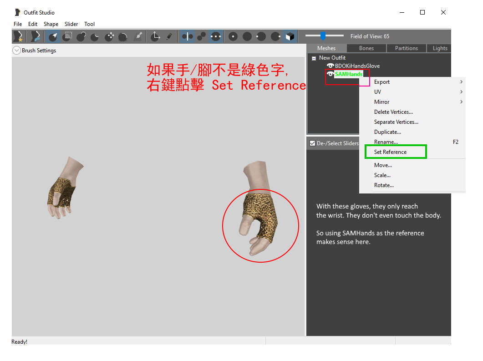This screenshot has width=483, height=361.
Task: Maximize the Outfit Studio window
Action: click(422, 12)
